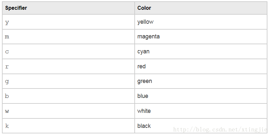Select the 'yellow' color cell
Screen dimensions: 271x136
(x=201, y=22)
